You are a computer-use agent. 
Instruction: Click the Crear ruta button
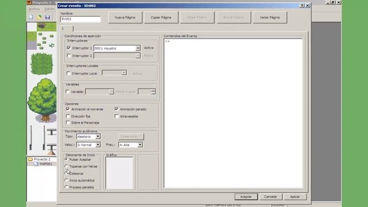point(131,137)
